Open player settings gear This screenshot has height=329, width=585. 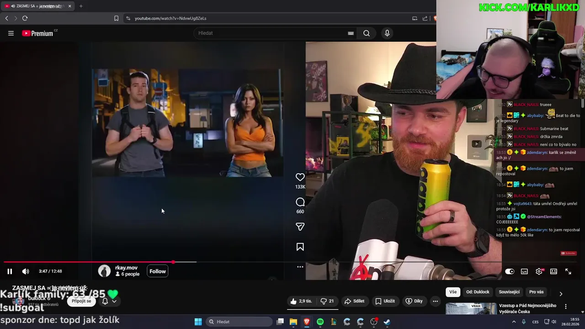point(539,271)
